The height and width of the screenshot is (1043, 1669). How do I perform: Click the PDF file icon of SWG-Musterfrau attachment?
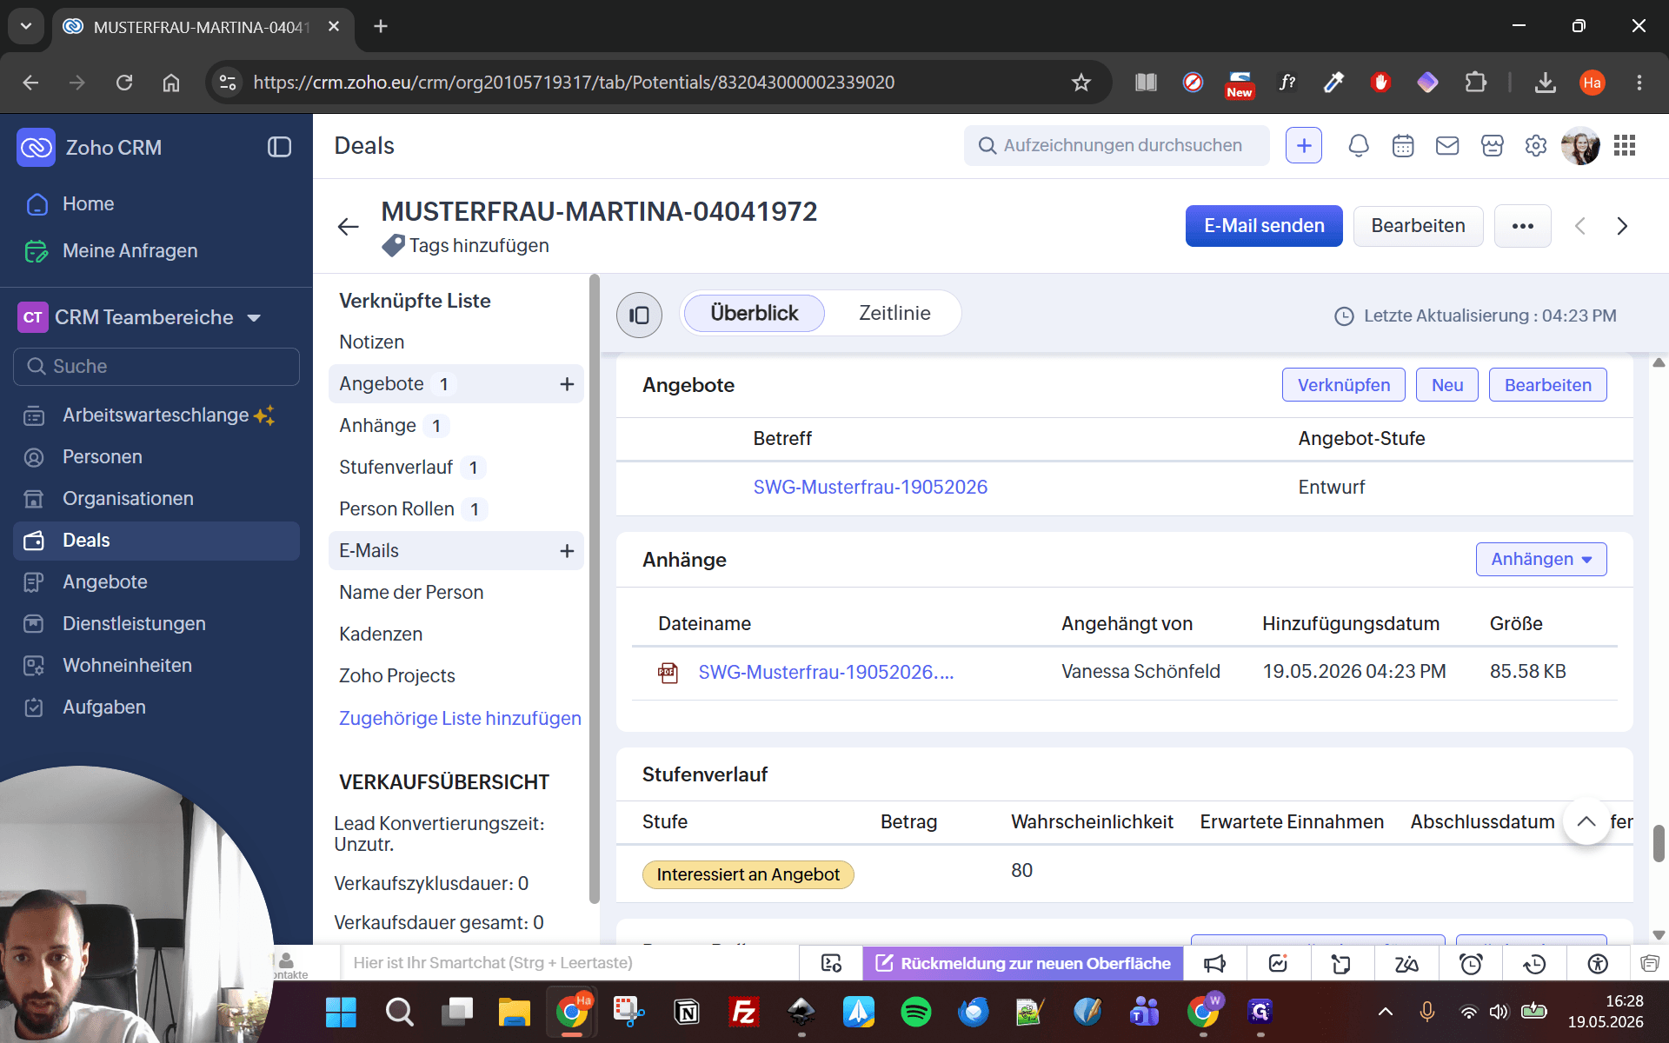[668, 672]
